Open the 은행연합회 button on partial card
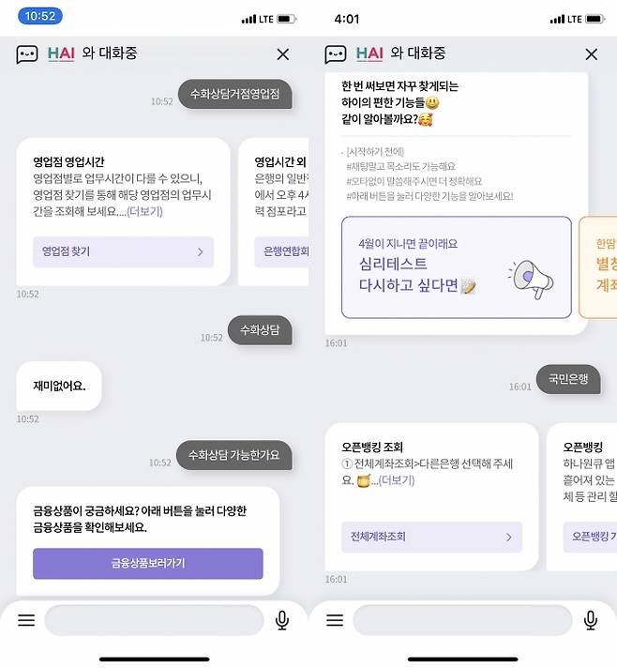 (281, 251)
